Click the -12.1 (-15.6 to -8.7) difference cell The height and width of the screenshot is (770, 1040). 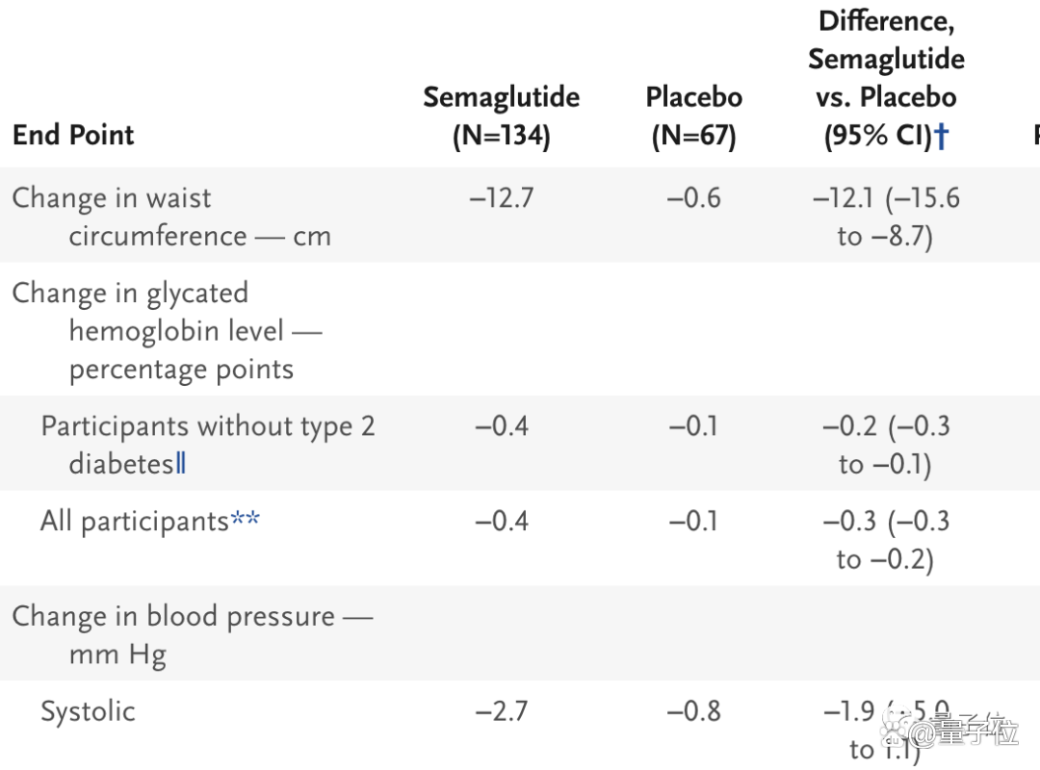click(886, 217)
